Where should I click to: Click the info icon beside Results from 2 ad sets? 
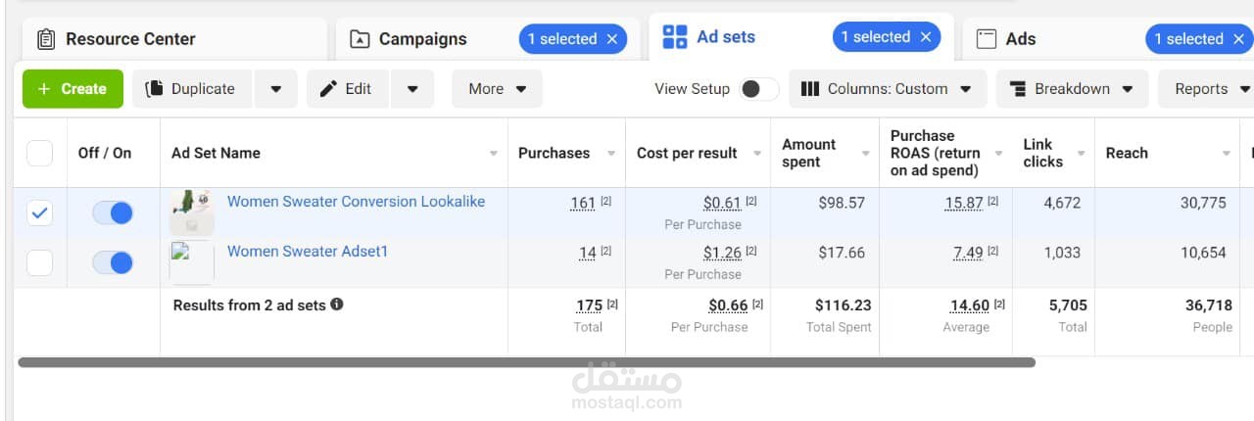(337, 304)
